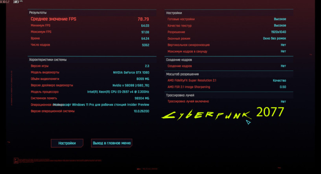Select the Время value 64.24

(x=145, y=39)
